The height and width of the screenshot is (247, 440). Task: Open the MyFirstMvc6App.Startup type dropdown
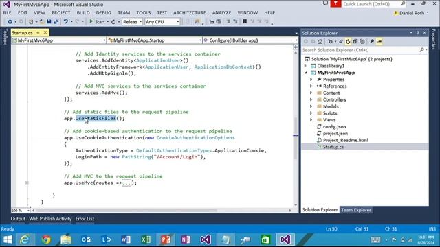tap(155, 40)
